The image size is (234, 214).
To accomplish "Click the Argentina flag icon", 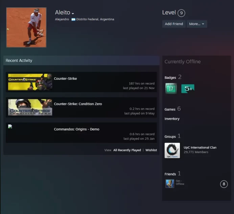I will [x=73, y=19].
